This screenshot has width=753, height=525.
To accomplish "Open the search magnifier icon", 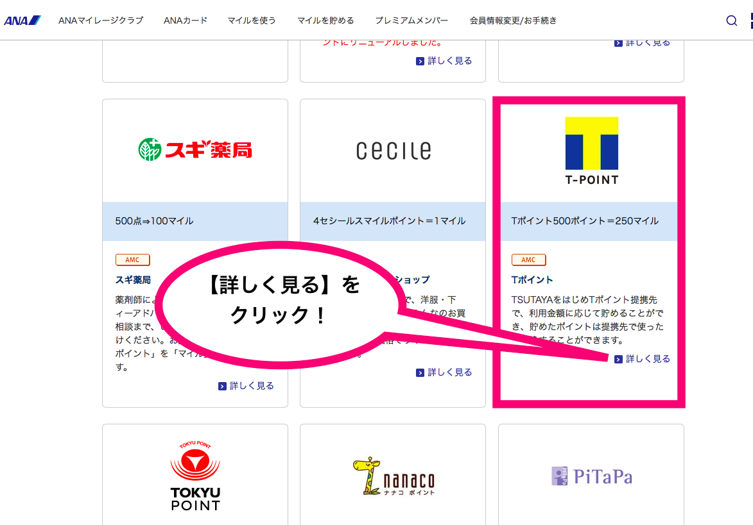I will pyautogui.click(x=731, y=21).
